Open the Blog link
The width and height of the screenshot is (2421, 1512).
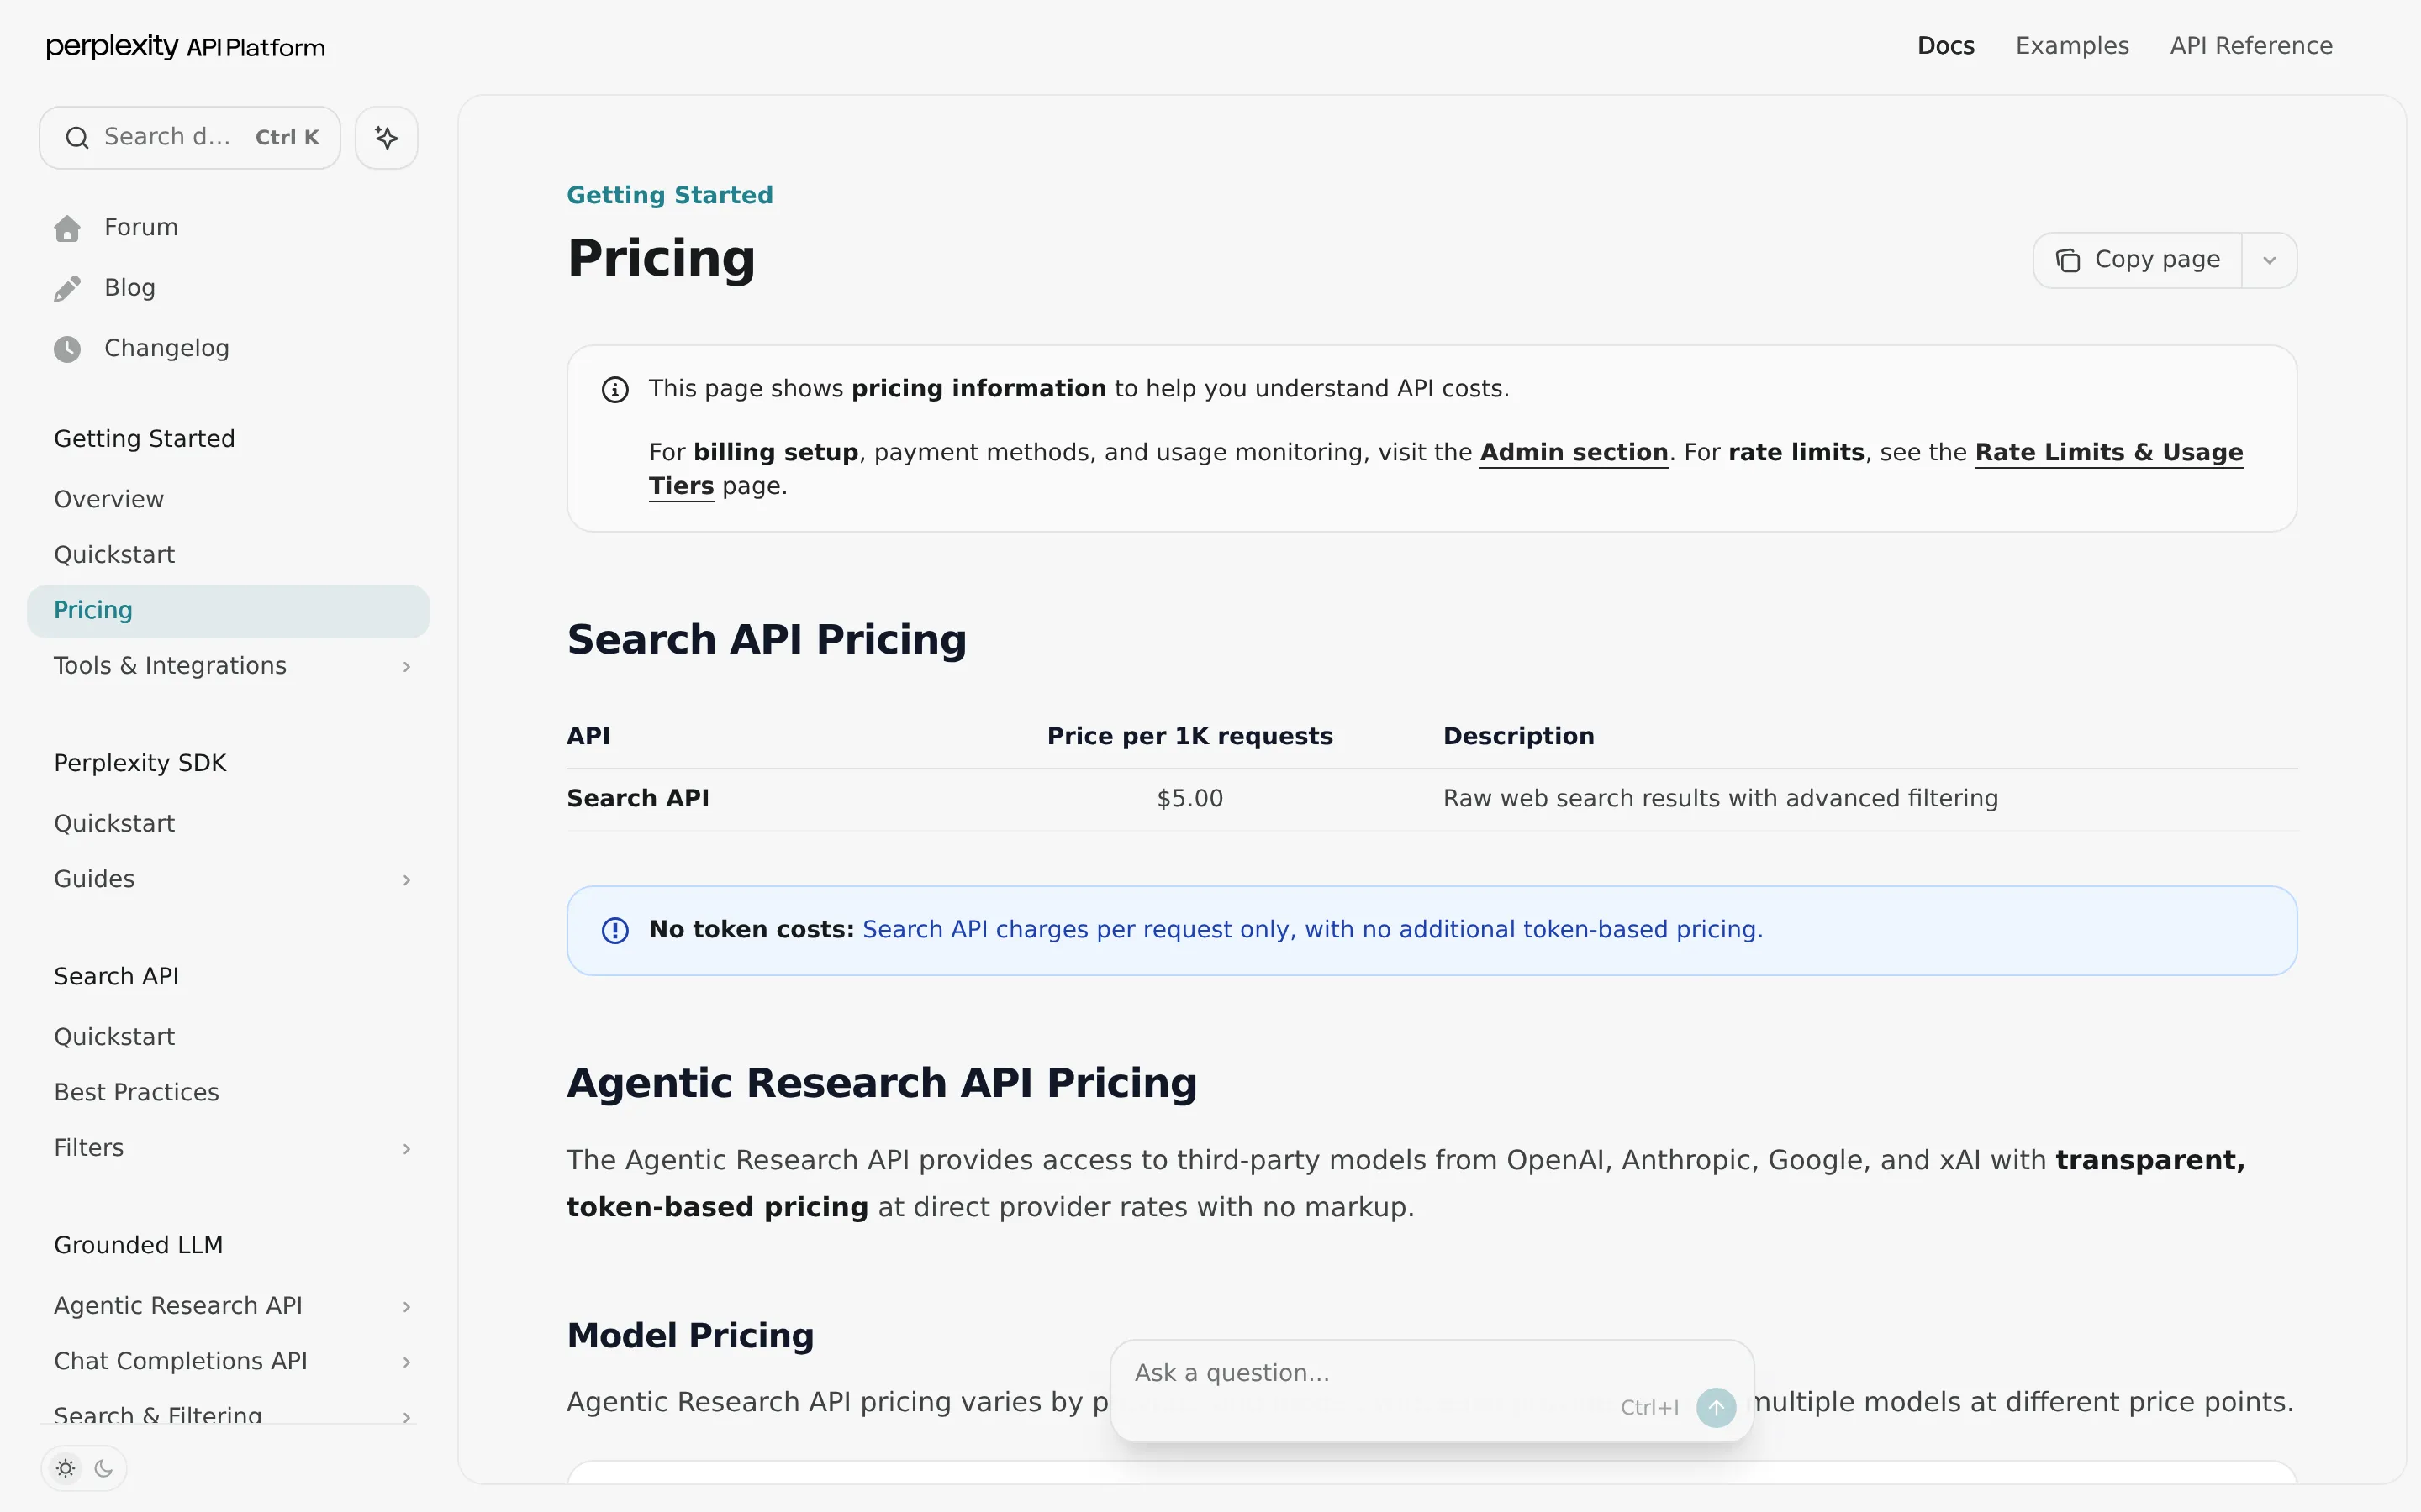(x=130, y=288)
